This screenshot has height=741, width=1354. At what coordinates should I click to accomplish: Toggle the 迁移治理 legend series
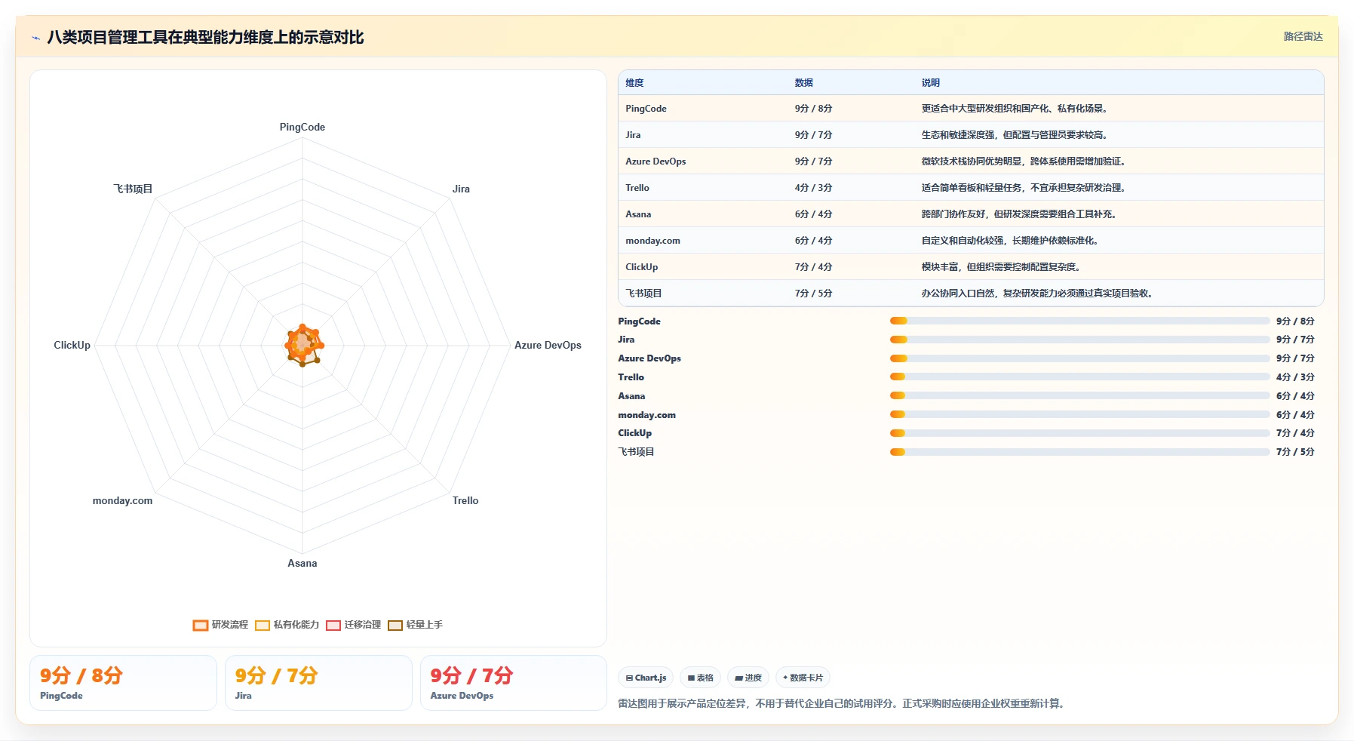coord(353,625)
